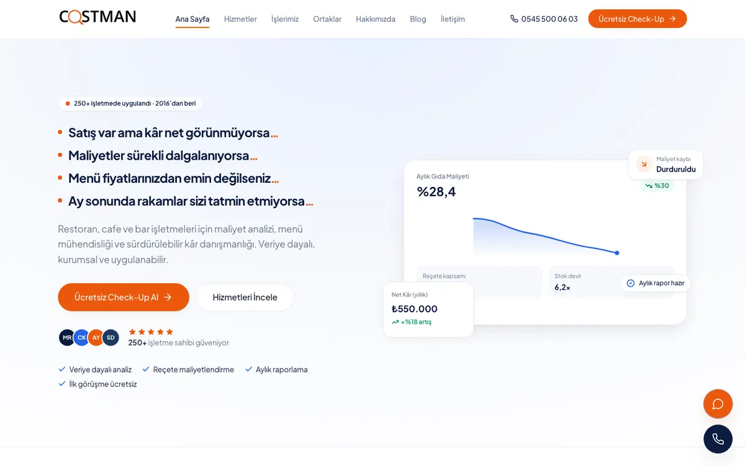Viewport: 745px width, 466px height.
Task: Start the Ücretsiz Check-Up AI button
Action: [124, 297]
